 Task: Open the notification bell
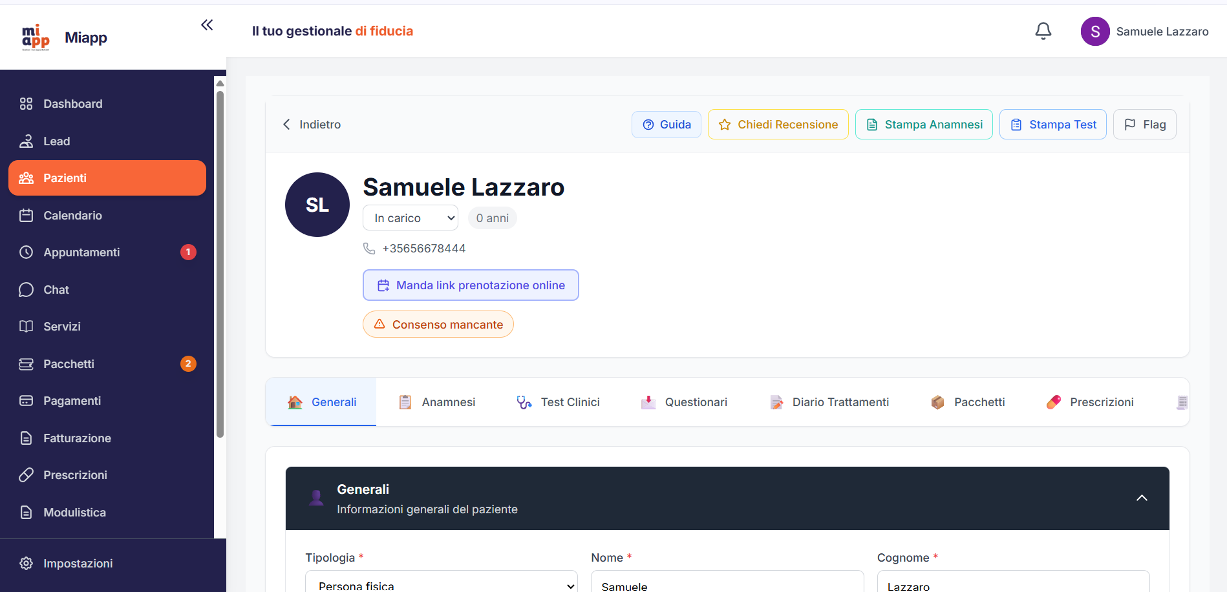coord(1043,30)
